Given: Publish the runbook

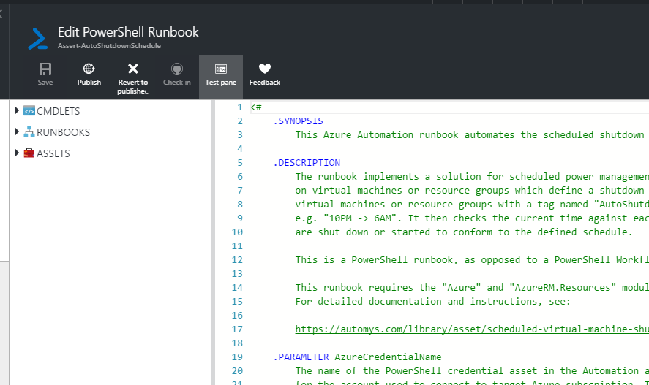Looking at the screenshot, I should click(x=89, y=76).
